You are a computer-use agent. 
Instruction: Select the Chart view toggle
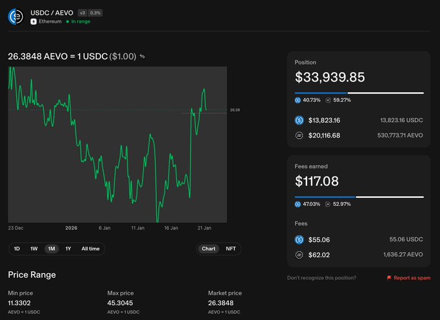click(x=209, y=249)
